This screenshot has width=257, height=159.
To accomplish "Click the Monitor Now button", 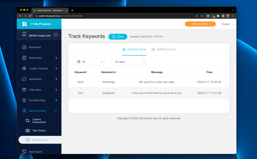I will coord(200,24).
